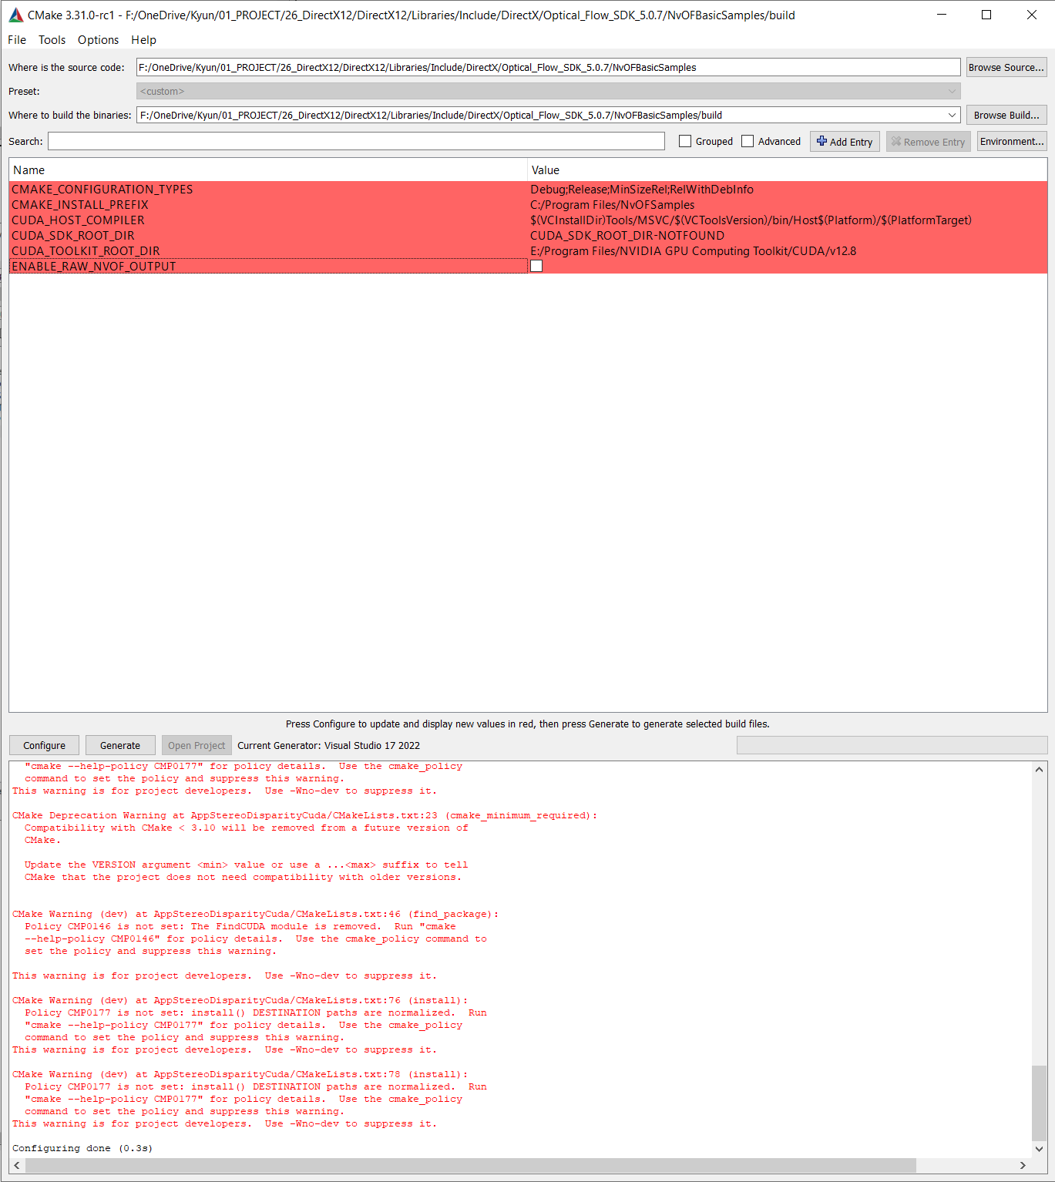The width and height of the screenshot is (1055, 1182).
Task: Select the CUDA_TOOLKIT_ROOT_DIR entry
Action: pyautogui.click(x=268, y=250)
